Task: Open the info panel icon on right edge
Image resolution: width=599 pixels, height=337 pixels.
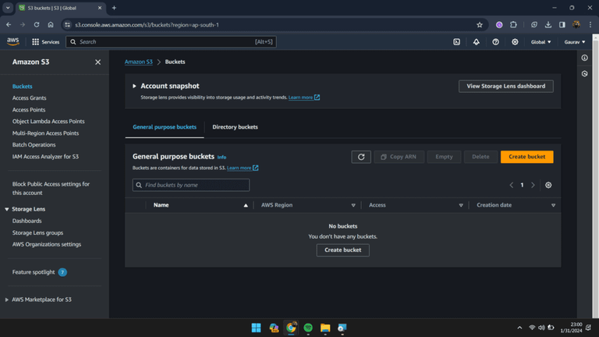Action: [584, 58]
